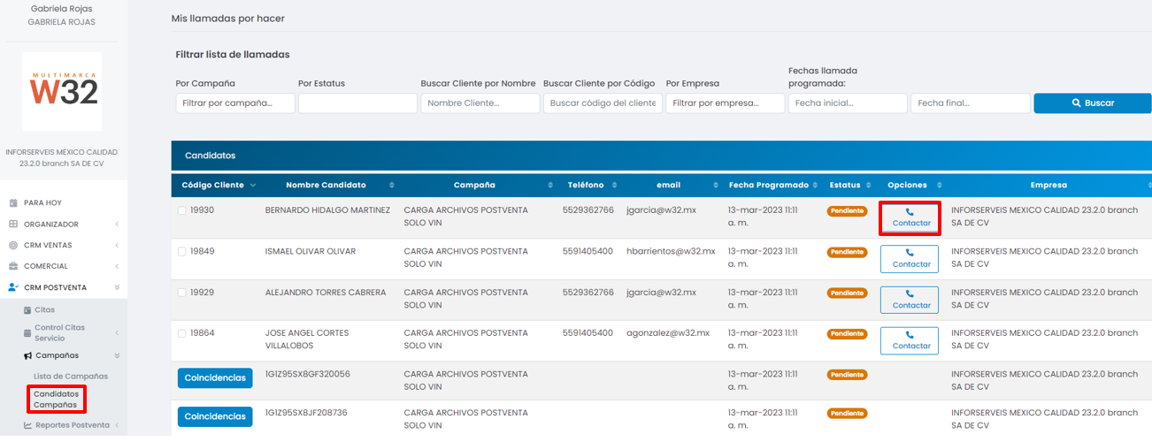Screen dimensions: 1152x442
Task: Click the Campañas megaphone icon
Action: (x=27, y=355)
